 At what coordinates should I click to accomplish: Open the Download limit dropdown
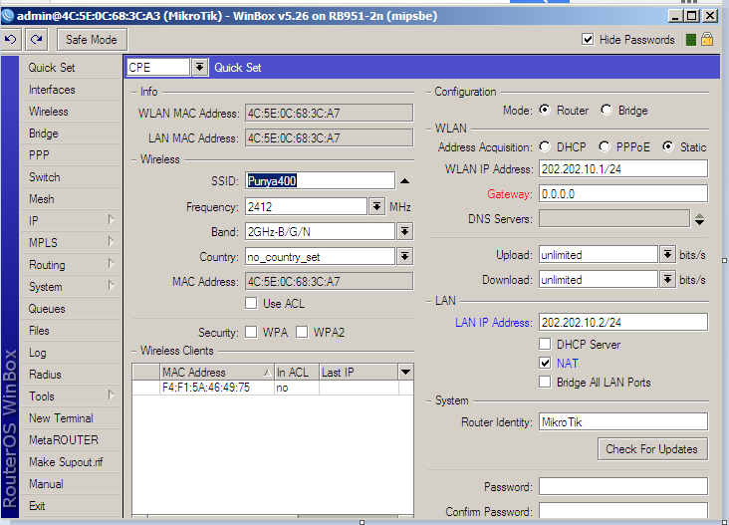[x=667, y=280]
